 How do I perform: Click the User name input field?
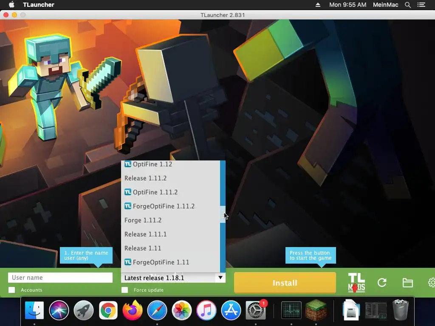(60, 278)
